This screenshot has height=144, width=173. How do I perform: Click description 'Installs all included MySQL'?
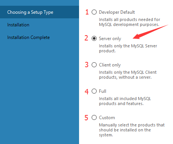(x=125, y=99)
